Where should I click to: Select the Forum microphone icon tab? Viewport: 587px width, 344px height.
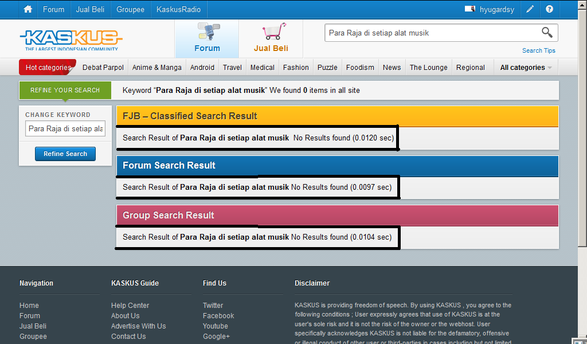(x=207, y=38)
